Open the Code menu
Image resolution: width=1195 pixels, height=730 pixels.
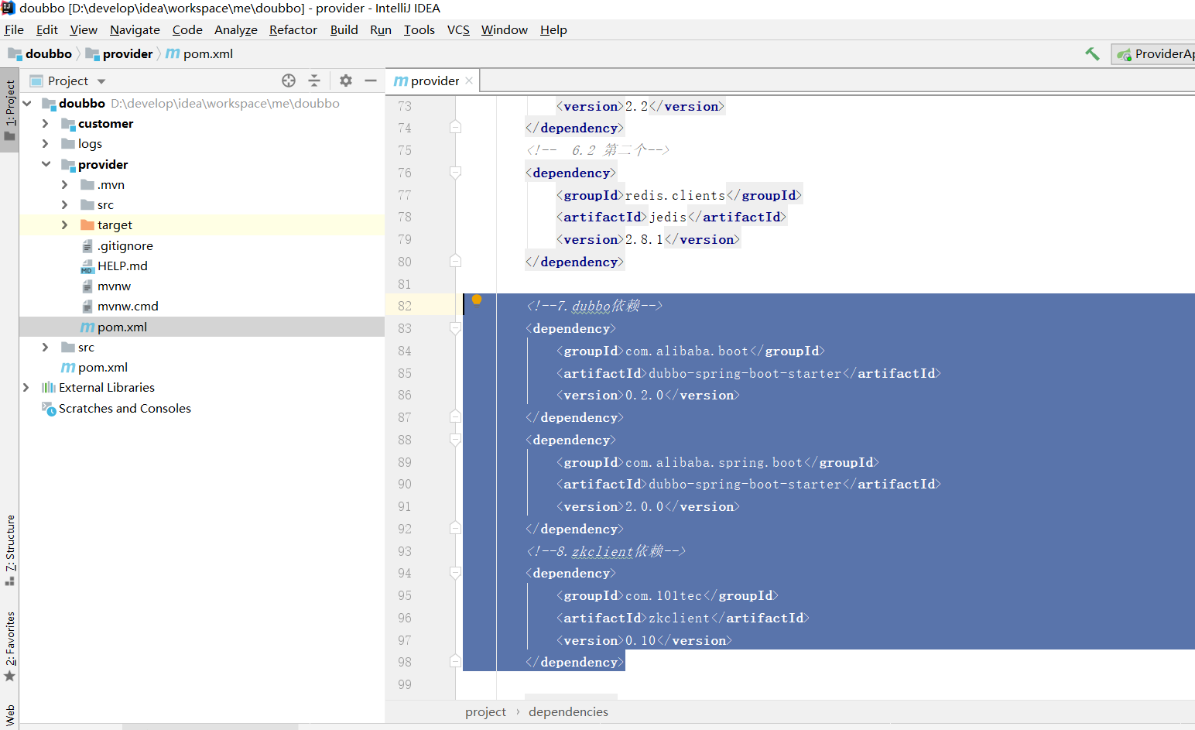pyautogui.click(x=187, y=29)
